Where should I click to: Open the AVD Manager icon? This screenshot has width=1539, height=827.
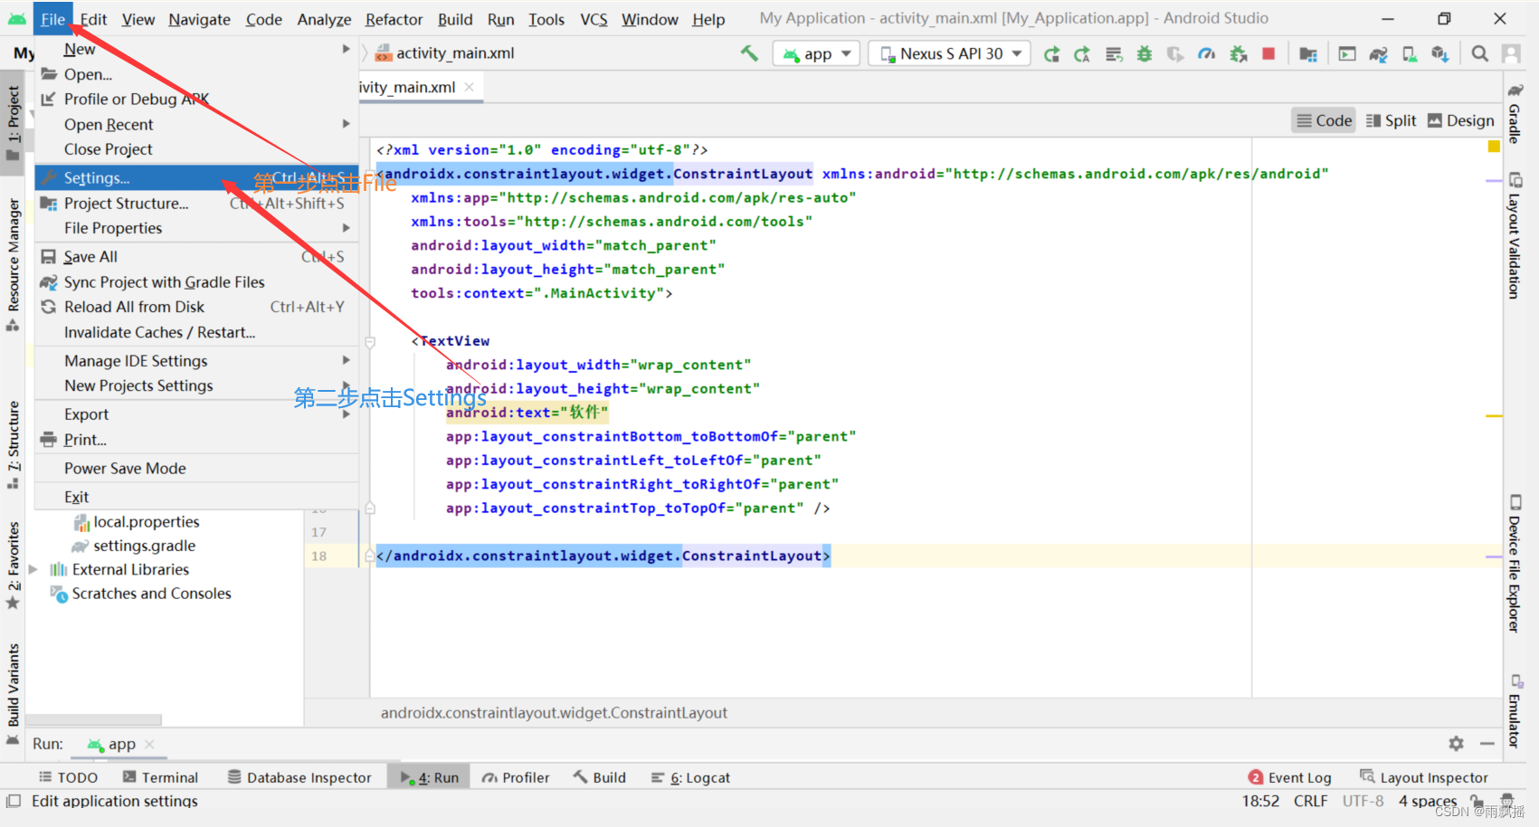click(x=1410, y=54)
